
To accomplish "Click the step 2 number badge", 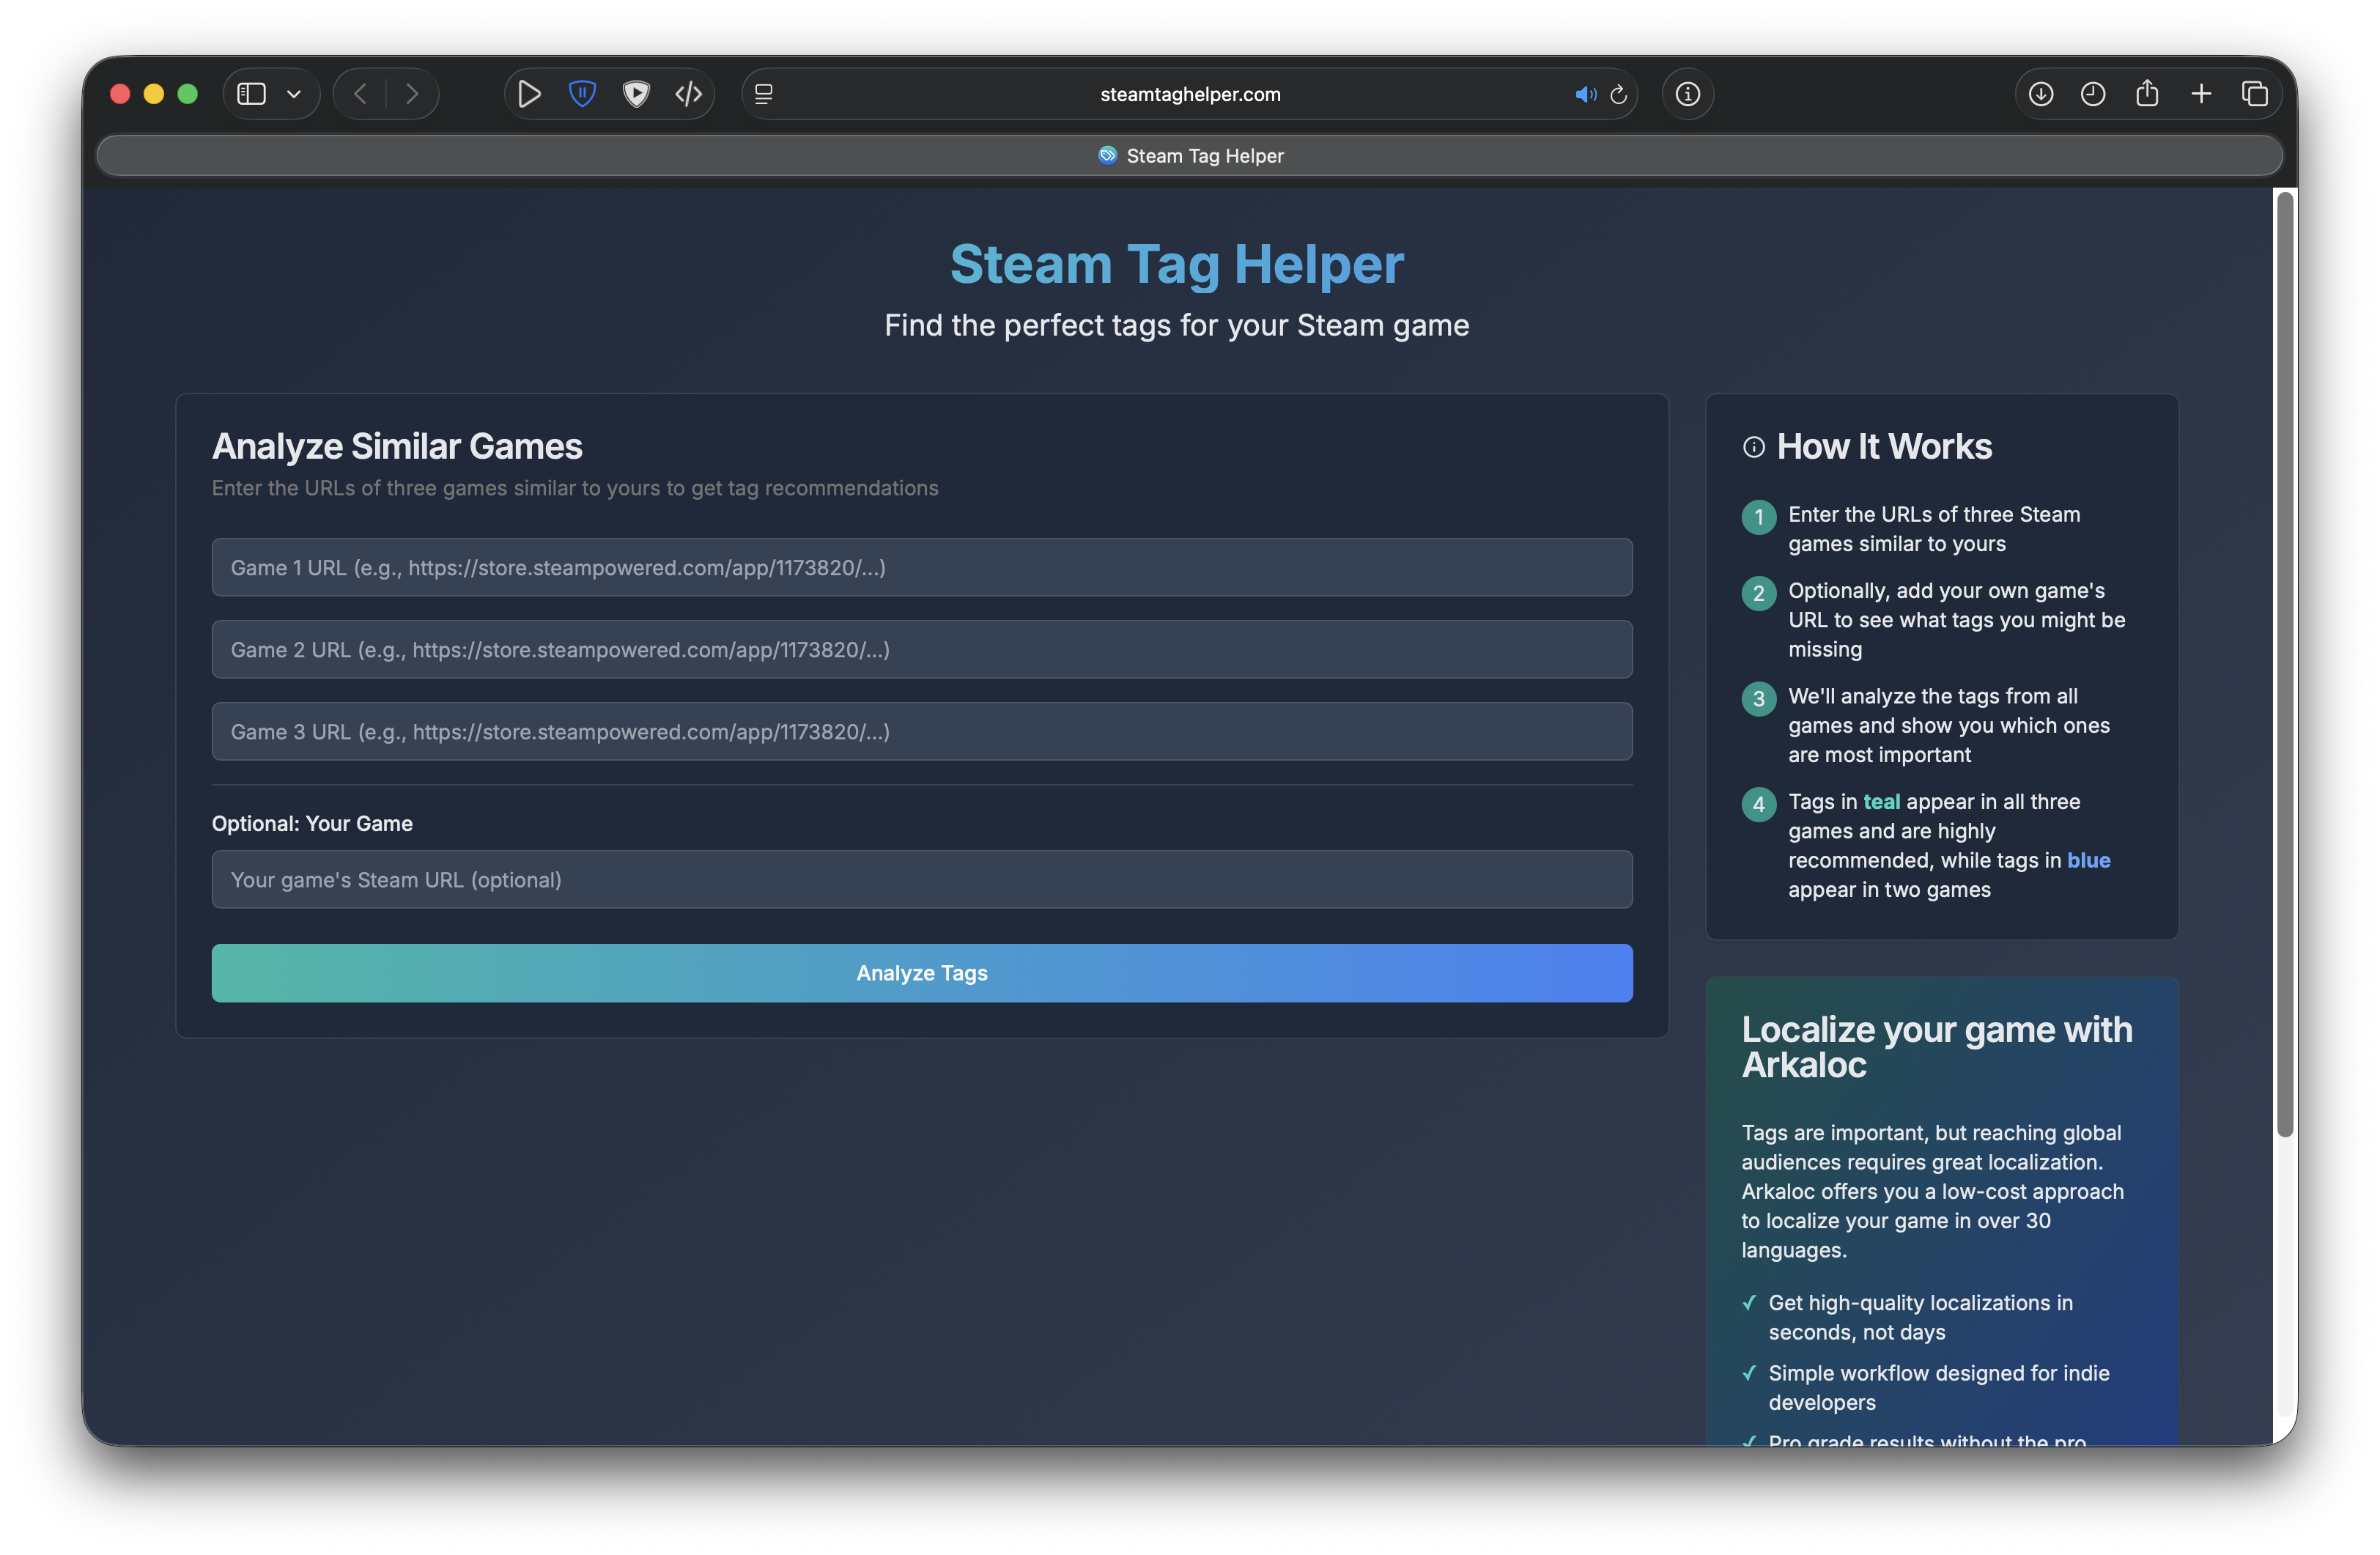I will click(1759, 593).
